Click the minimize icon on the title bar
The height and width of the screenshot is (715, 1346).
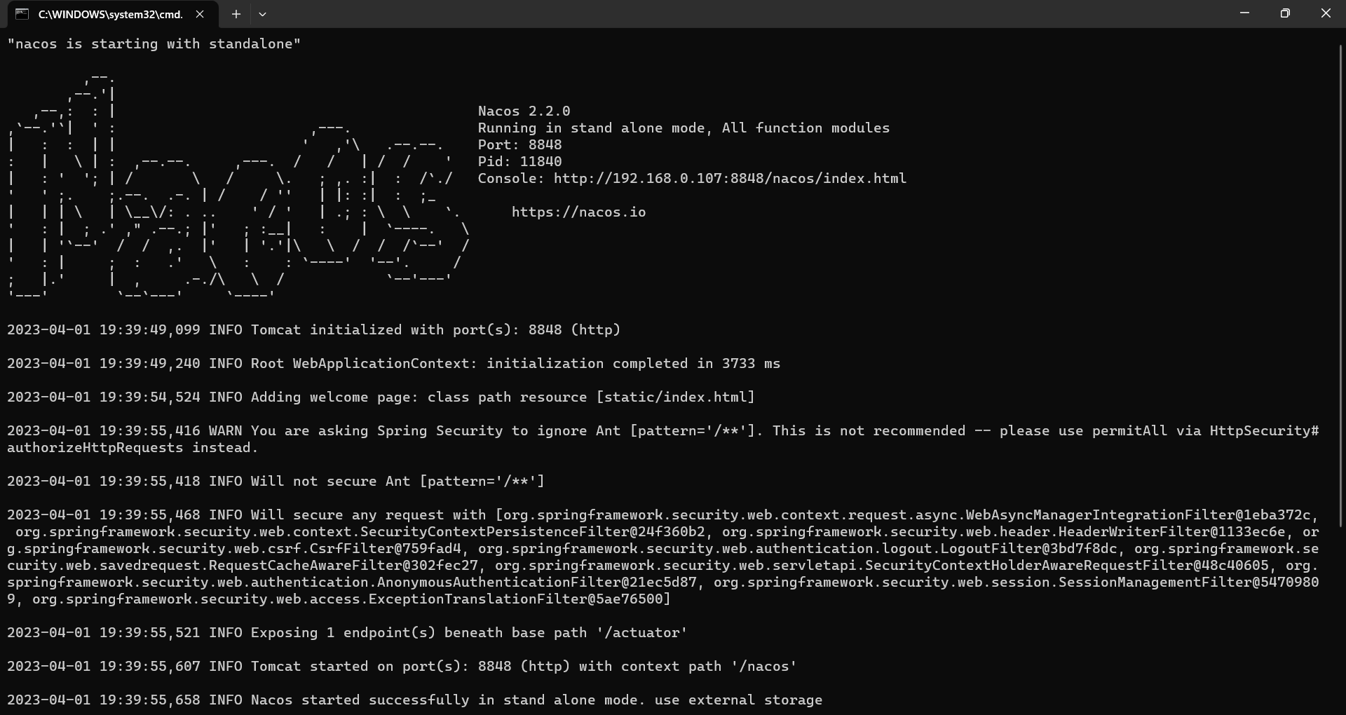pos(1244,13)
